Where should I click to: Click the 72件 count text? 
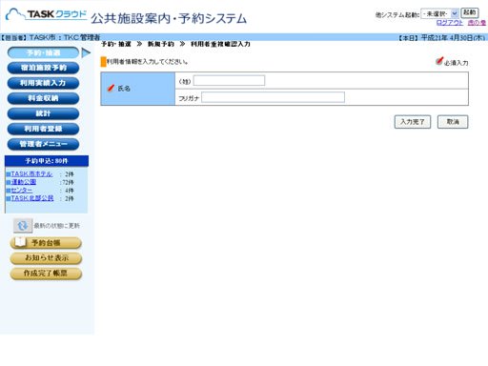click(x=68, y=182)
